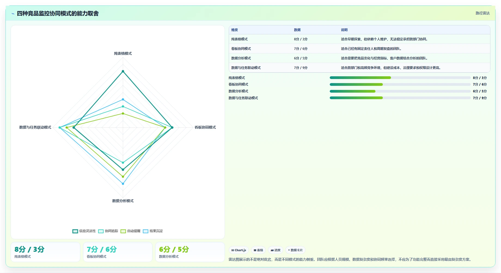This screenshot has width=501, height=273.
Task: Click the 7分 / 9分 table cell
Action: pyautogui.click(x=301, y=68)
